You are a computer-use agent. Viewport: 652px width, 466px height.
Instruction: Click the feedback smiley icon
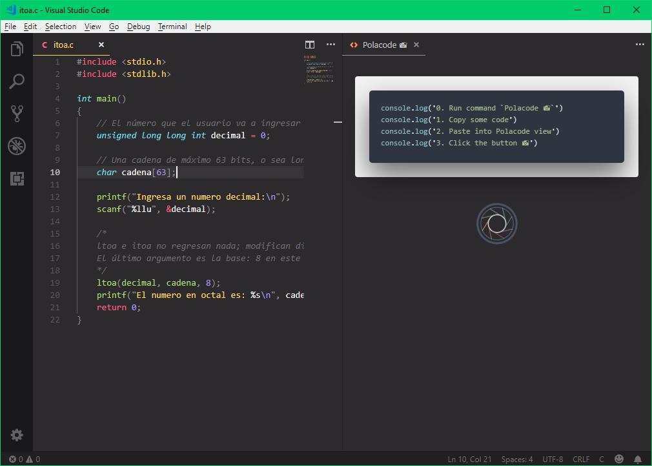tap(619, 459)
